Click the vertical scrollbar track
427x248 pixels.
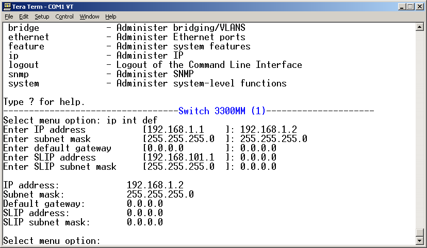(419, 134)
